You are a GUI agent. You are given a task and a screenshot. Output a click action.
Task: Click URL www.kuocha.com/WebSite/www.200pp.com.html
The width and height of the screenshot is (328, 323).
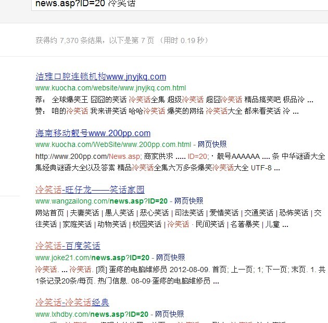point(113,144)
